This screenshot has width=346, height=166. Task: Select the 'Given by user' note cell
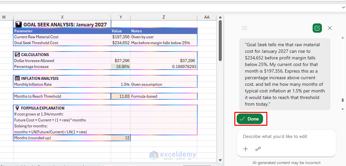[x=164, y=37]
